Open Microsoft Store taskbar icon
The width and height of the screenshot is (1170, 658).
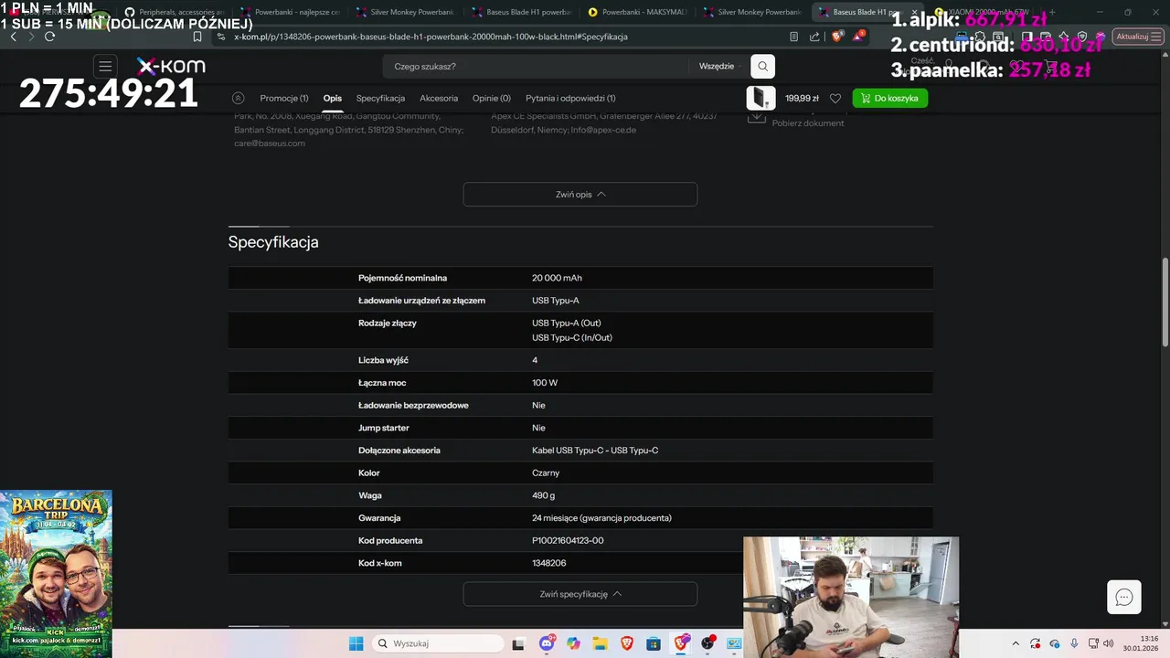[x=654, y=643]
